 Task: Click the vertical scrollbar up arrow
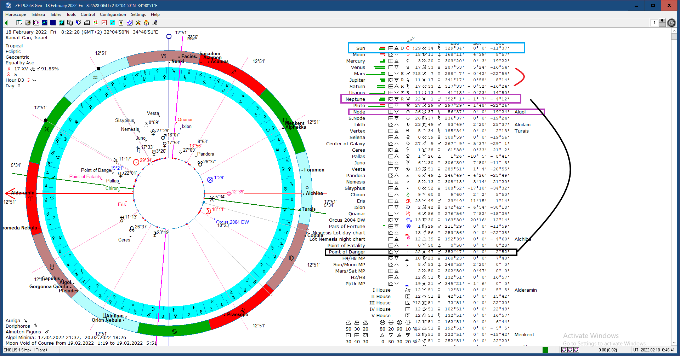(674, 31)
